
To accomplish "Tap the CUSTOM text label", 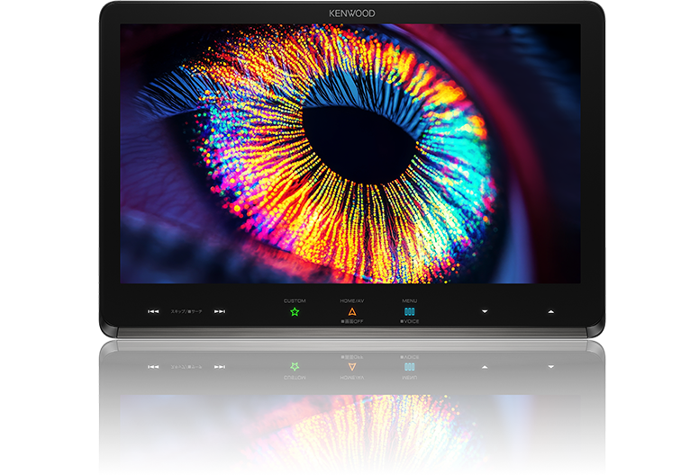I will point(295,300).
